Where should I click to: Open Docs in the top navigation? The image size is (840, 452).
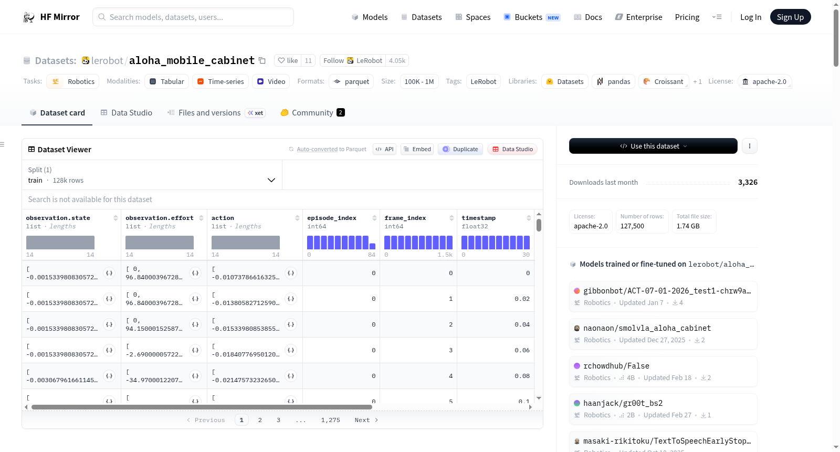coord(588,17)
